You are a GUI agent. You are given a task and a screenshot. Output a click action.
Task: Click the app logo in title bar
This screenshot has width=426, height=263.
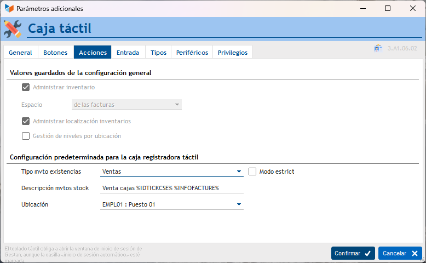tap(9, 9)
